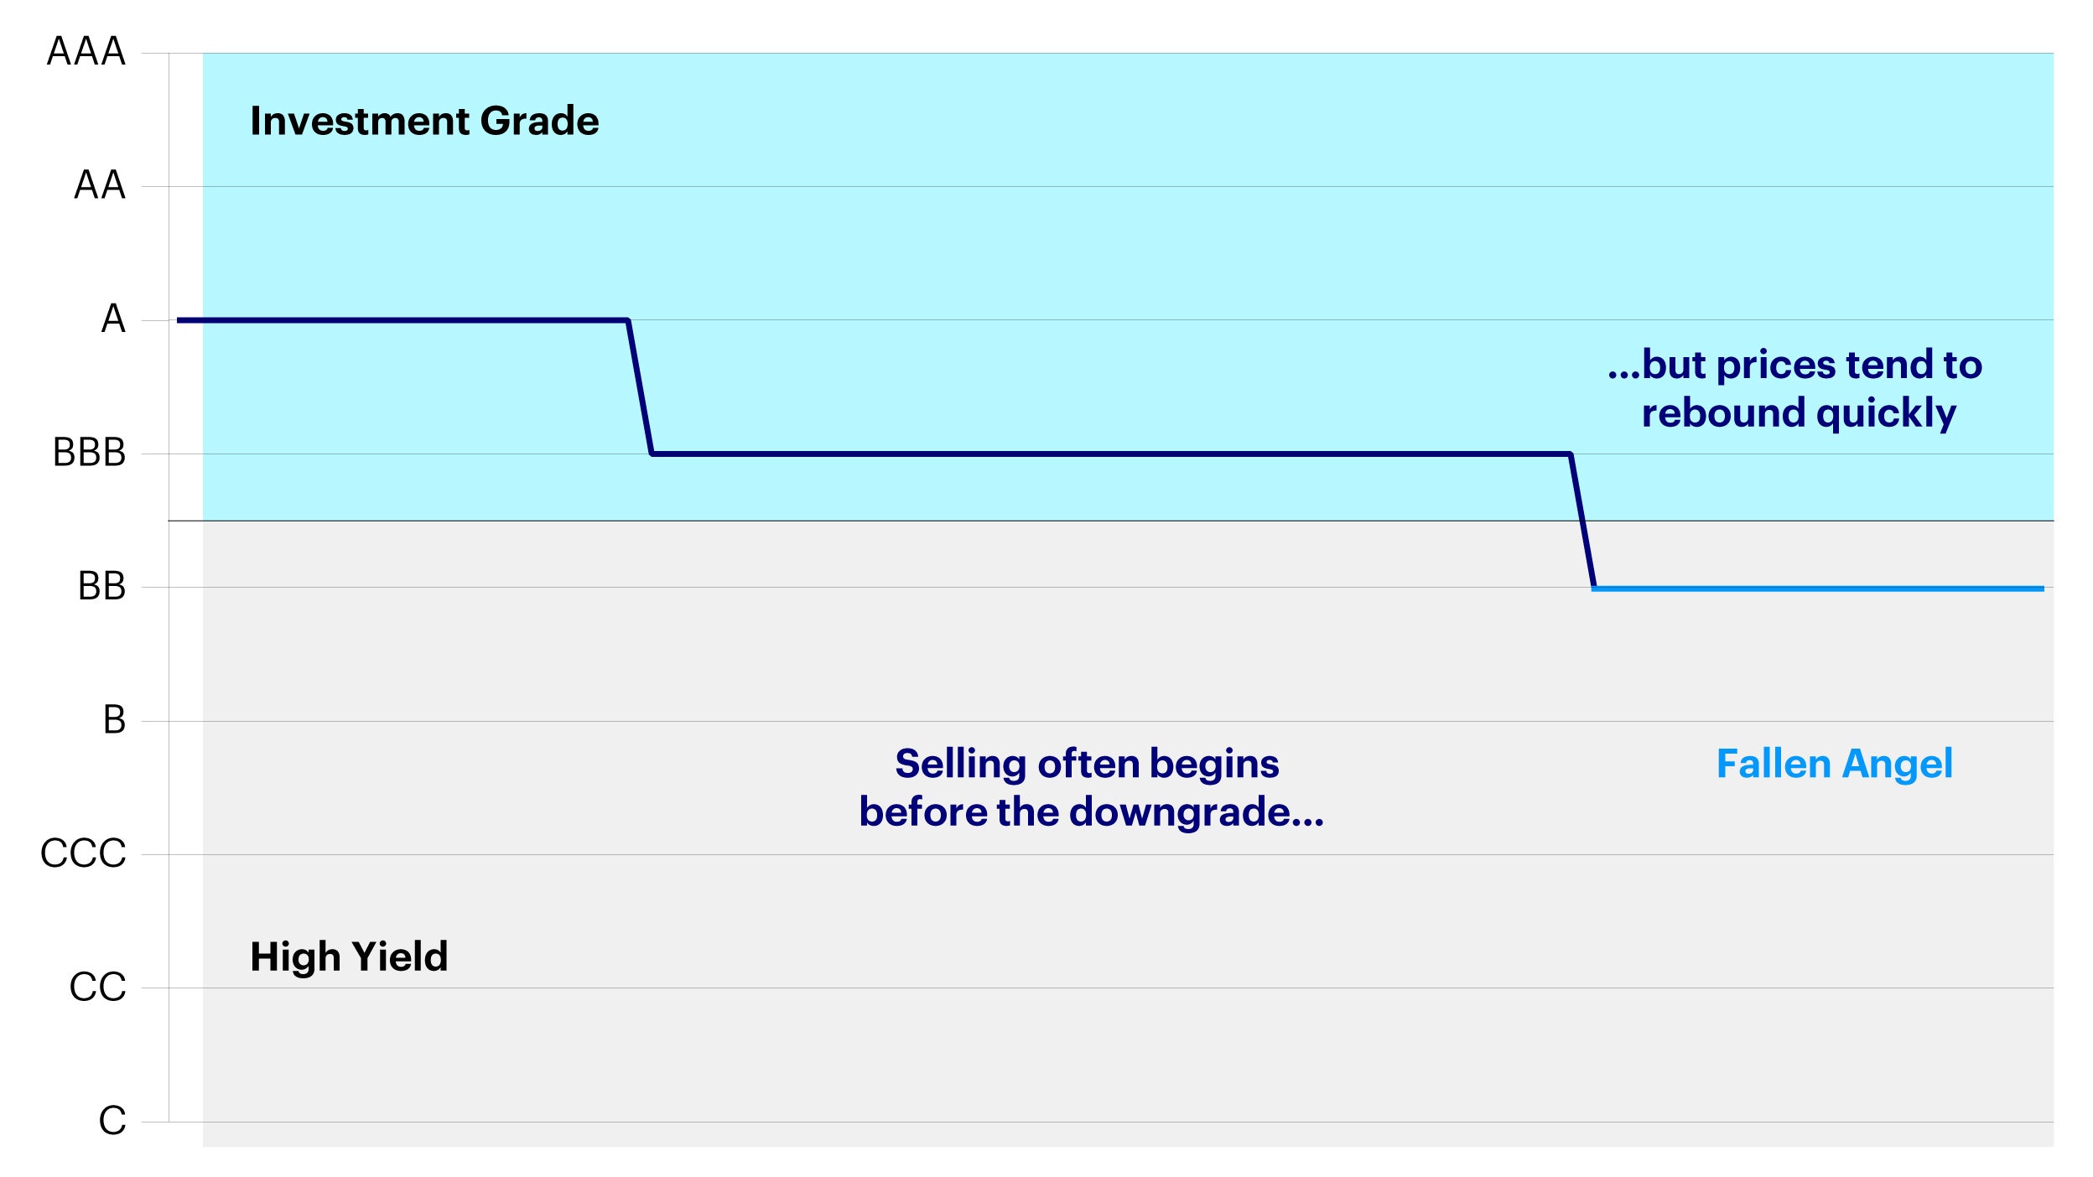Select the CCC rating axis label
2093x1177 pixels.
(x=83, y=853)
